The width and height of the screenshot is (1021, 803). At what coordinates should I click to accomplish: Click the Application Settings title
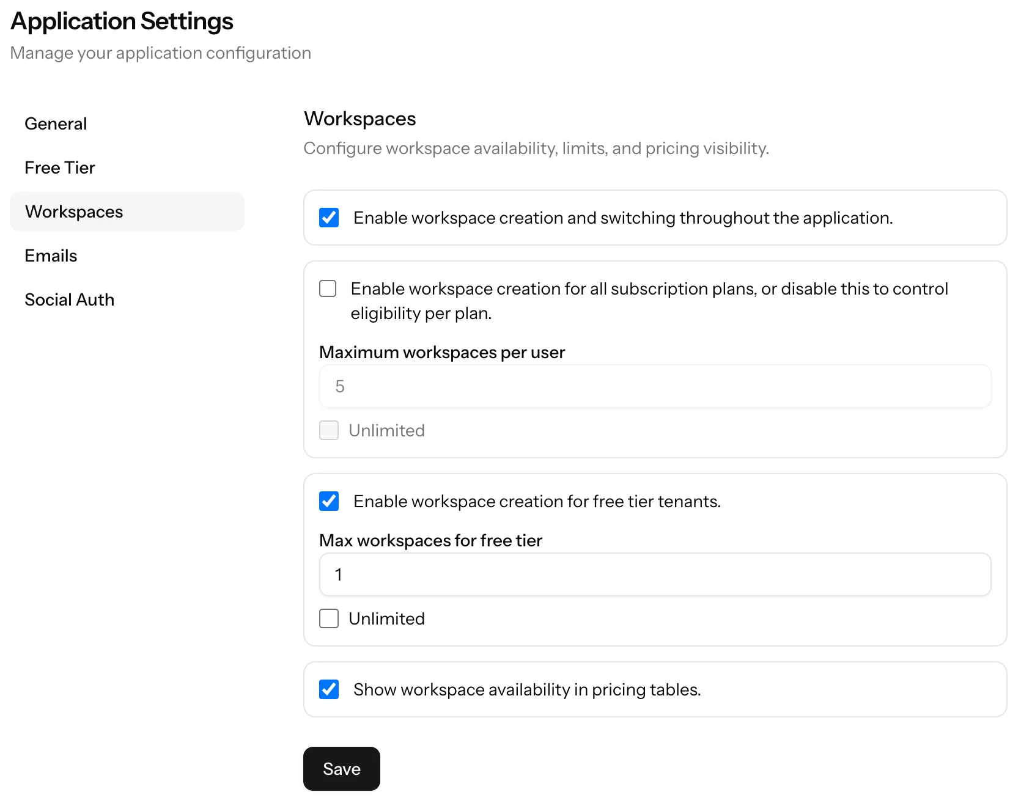(x=121, y=21)
